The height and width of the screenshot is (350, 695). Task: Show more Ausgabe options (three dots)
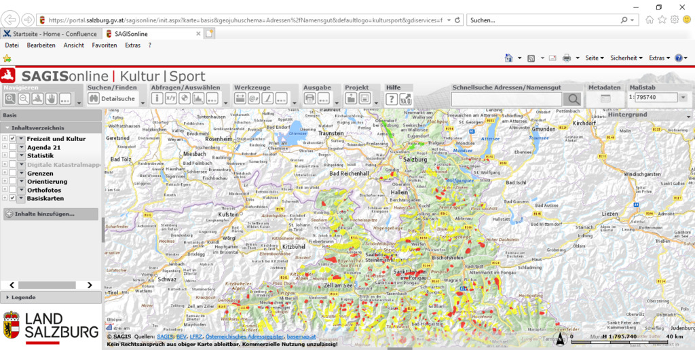tap(323, 99)
